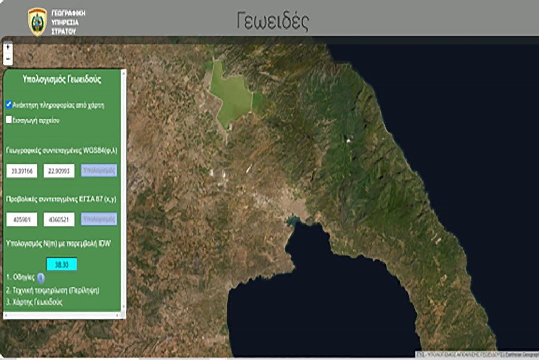Zoom in on the map
Screen dimensions: 539x360
pyautogui.click(x=7, y=47)
